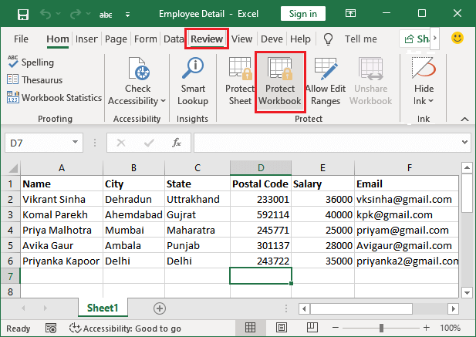The height and width of the screenshot is (337, 476).
Task: Click the formula bar Enter checkmark icon
Action: pos(149,143)
